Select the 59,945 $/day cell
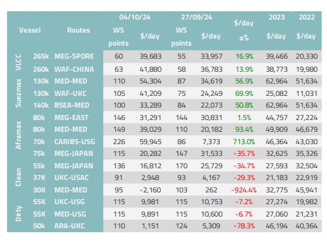The width and height of the screenshot is (327, 242). tap(150, 142)
